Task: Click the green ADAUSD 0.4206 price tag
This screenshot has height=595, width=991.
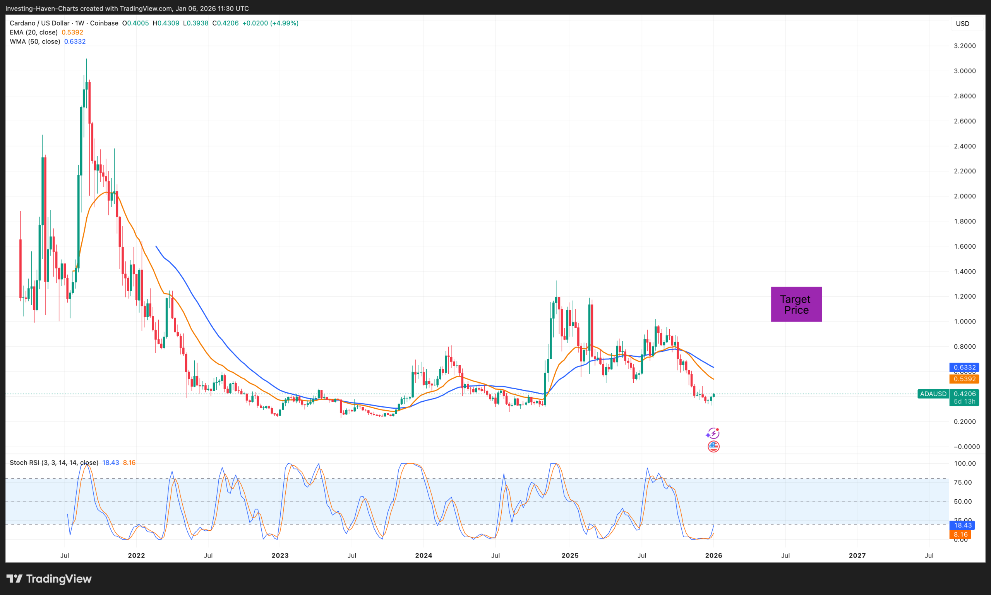Action: 949,394
